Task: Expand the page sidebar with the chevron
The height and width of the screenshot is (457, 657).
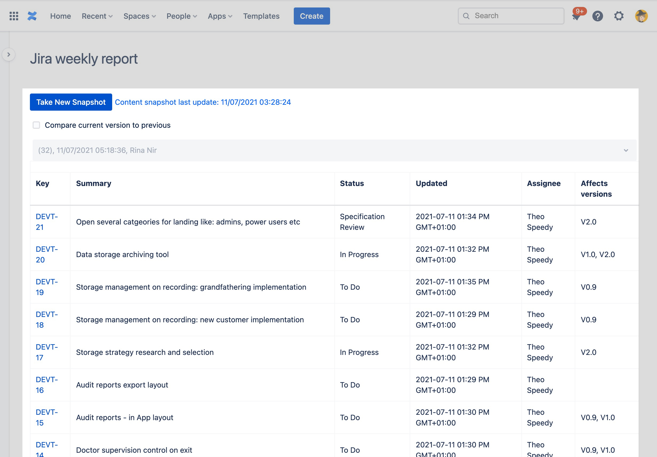Action: point(9,55)
